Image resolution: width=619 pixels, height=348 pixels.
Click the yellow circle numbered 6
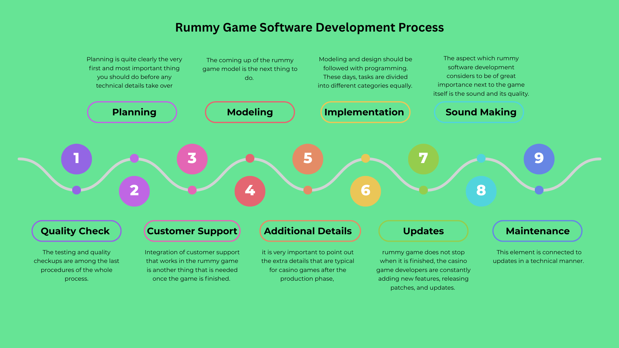coord(365,191)
